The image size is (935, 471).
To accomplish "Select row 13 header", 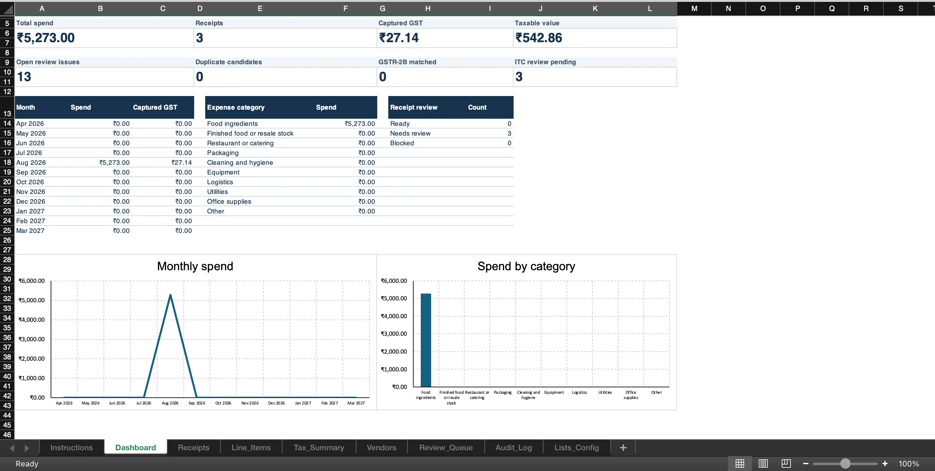I will 7,107.
